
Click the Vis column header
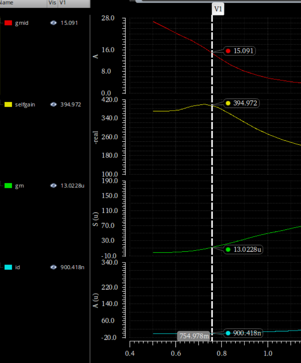pos(52,3)
